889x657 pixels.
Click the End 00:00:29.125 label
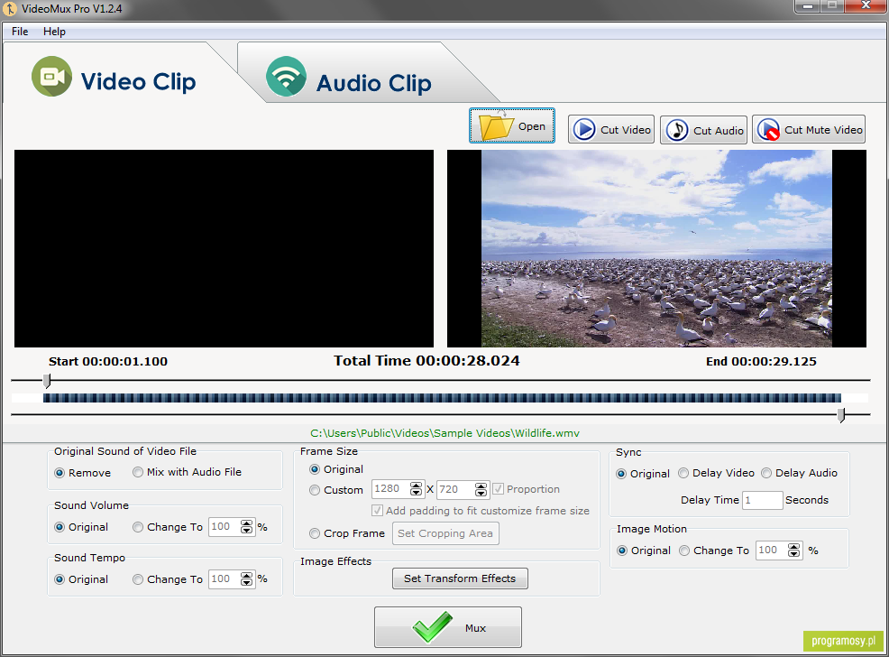pyautogui.click(x=761, y=361)
